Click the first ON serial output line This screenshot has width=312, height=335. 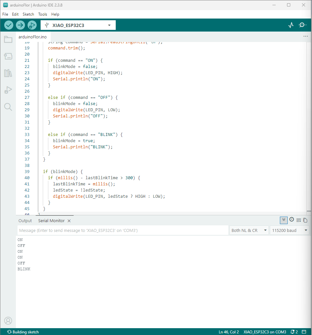coord(20,240)
